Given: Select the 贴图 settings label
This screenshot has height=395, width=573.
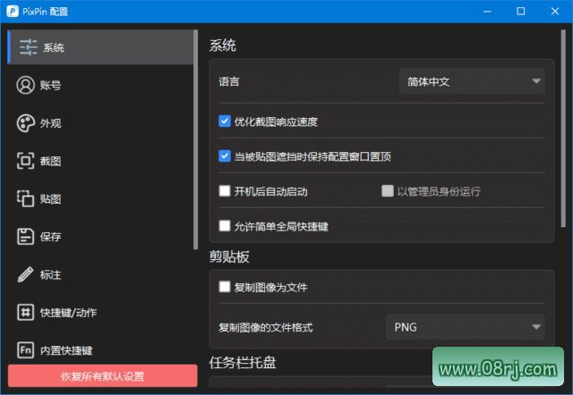Looking at the screenshot, I should (50, 199).
